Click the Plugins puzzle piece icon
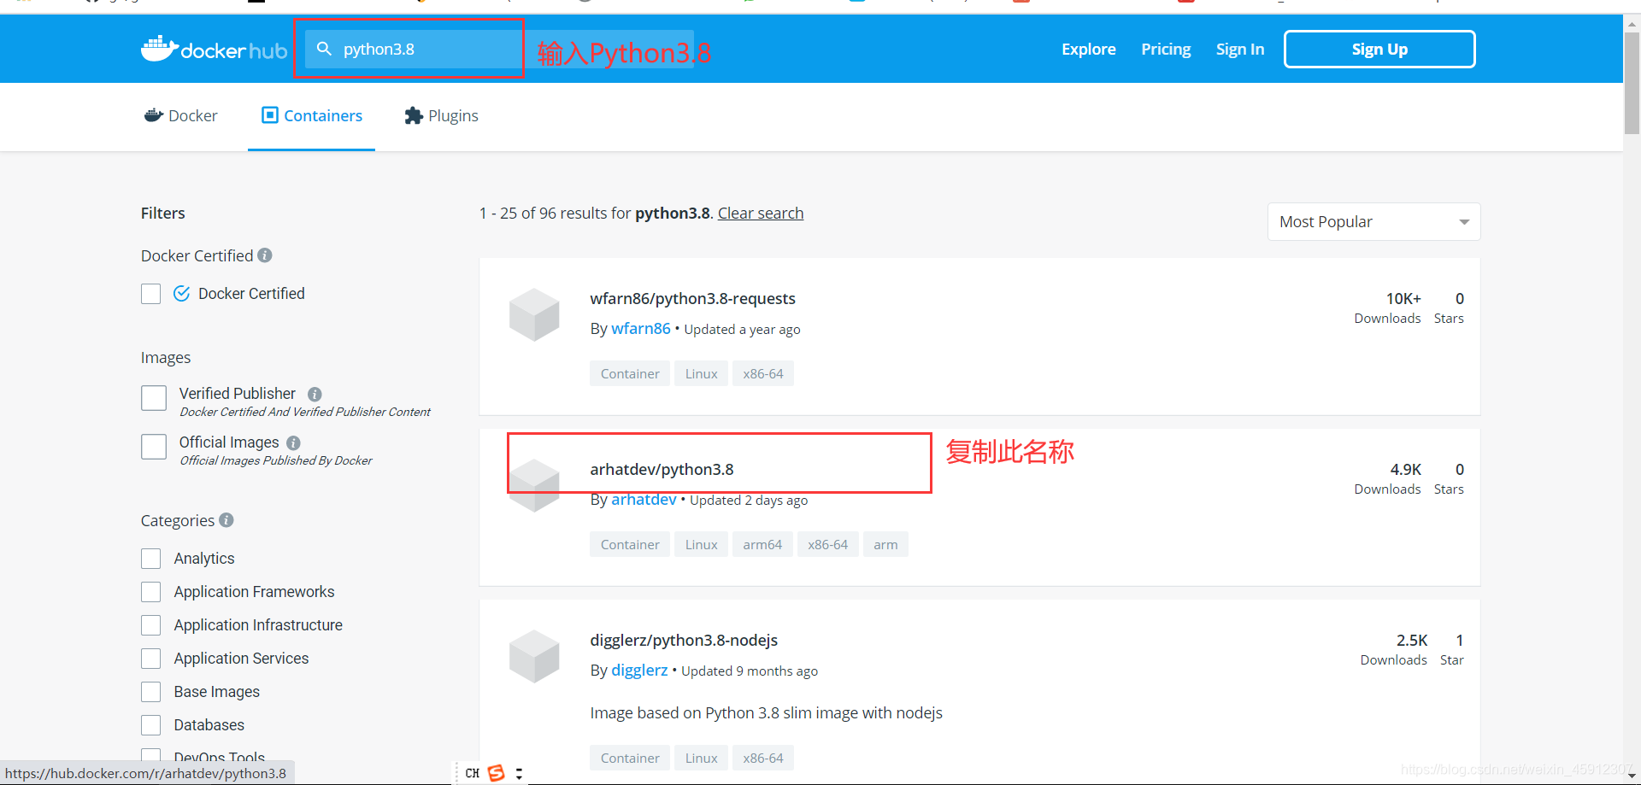This screenshot has width=1641, height=785. point(414,115)
